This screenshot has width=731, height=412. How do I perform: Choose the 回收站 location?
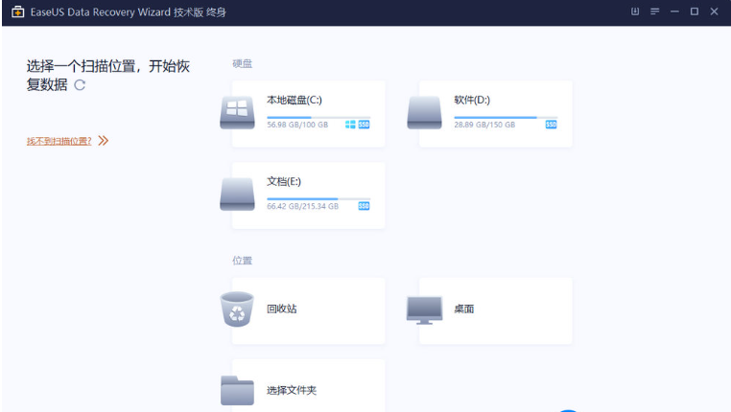[x=309, y=311]
